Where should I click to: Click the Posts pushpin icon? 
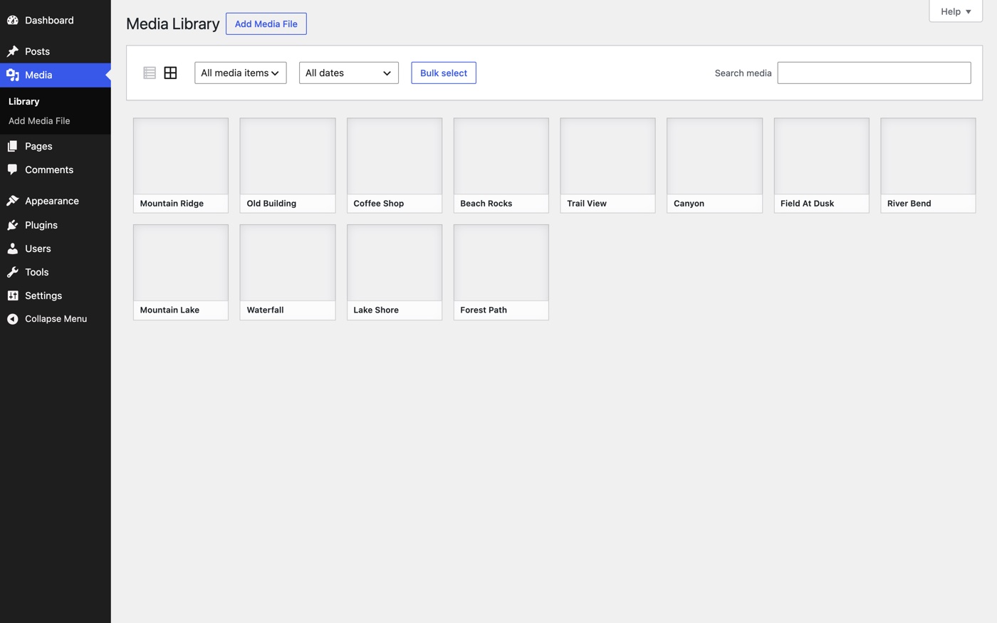point(13,51)
